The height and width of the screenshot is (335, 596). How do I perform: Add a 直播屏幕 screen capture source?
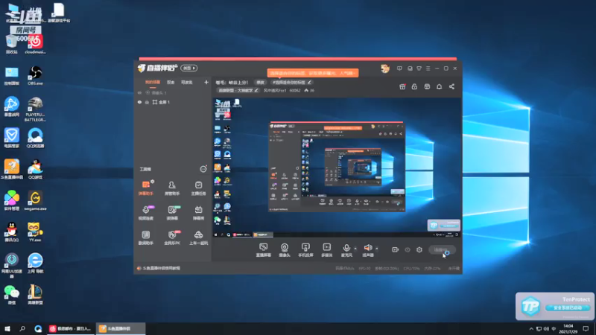[264, 250]
